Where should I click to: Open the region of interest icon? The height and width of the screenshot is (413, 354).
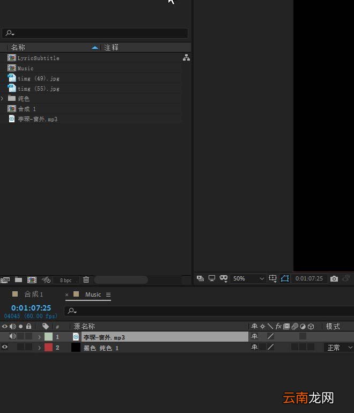272,278
